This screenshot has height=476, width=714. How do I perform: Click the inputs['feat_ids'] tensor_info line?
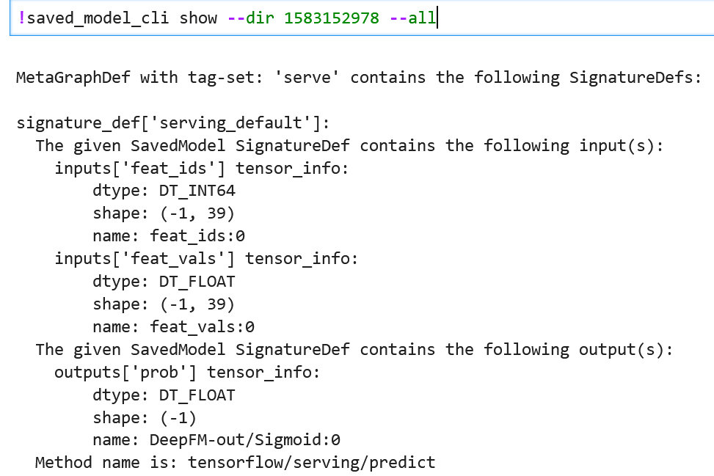pyautogui.click(x=201, y=168)
